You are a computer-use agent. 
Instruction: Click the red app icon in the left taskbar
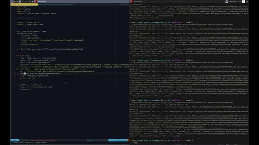(x=36, y=2)
